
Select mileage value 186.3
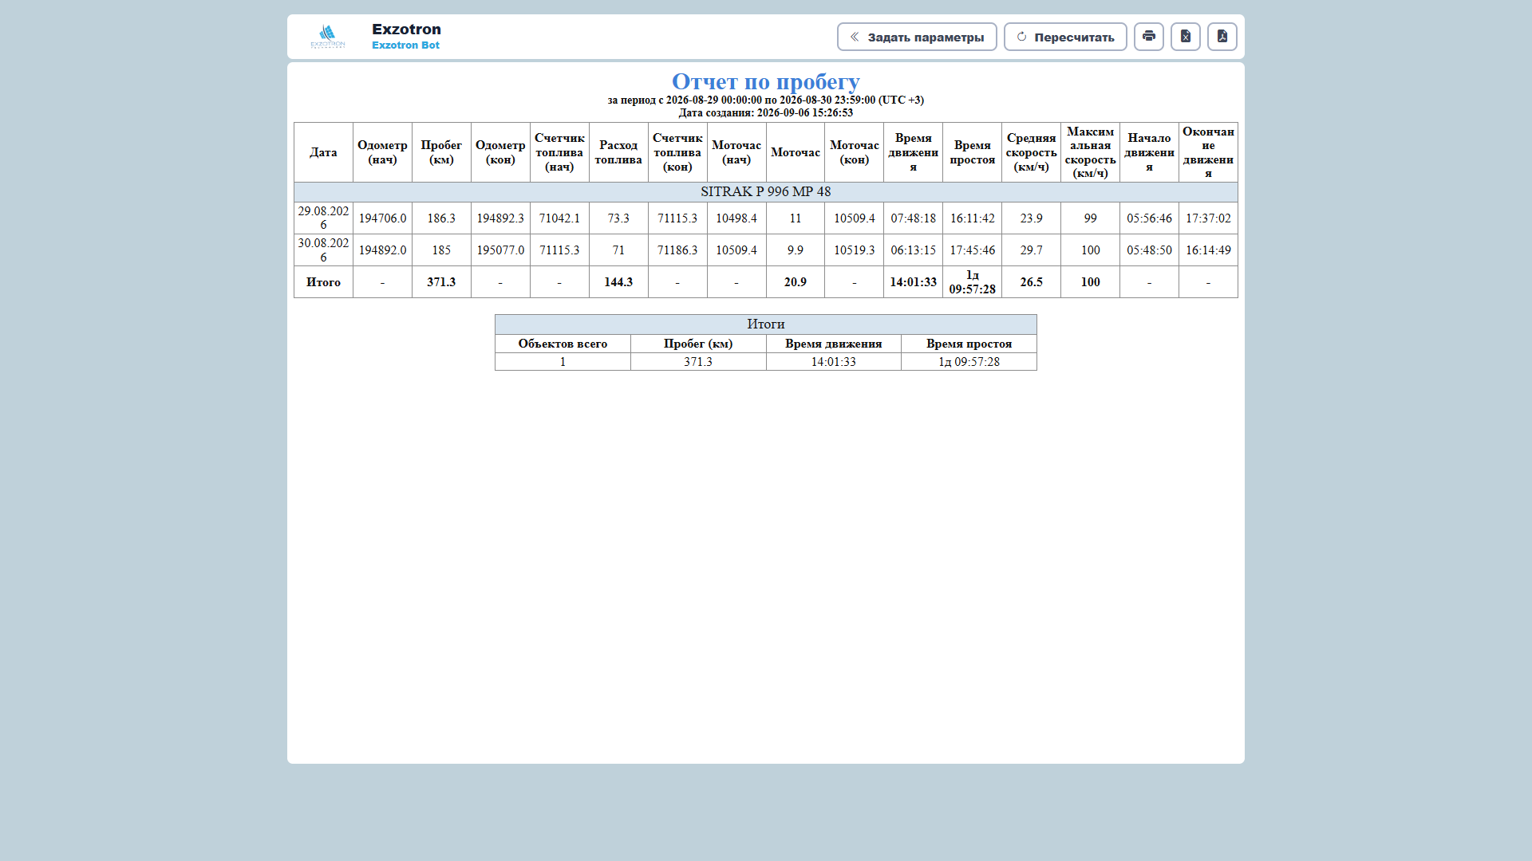441,218
